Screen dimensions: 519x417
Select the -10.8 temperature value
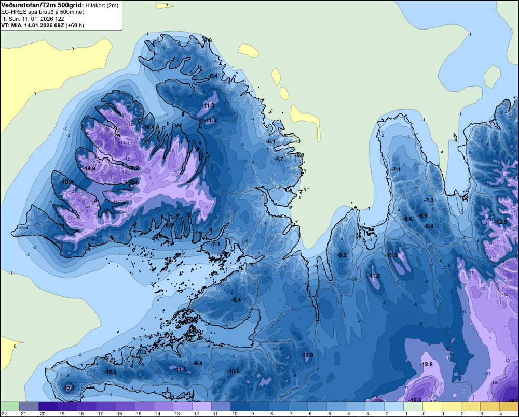[66, 182]
